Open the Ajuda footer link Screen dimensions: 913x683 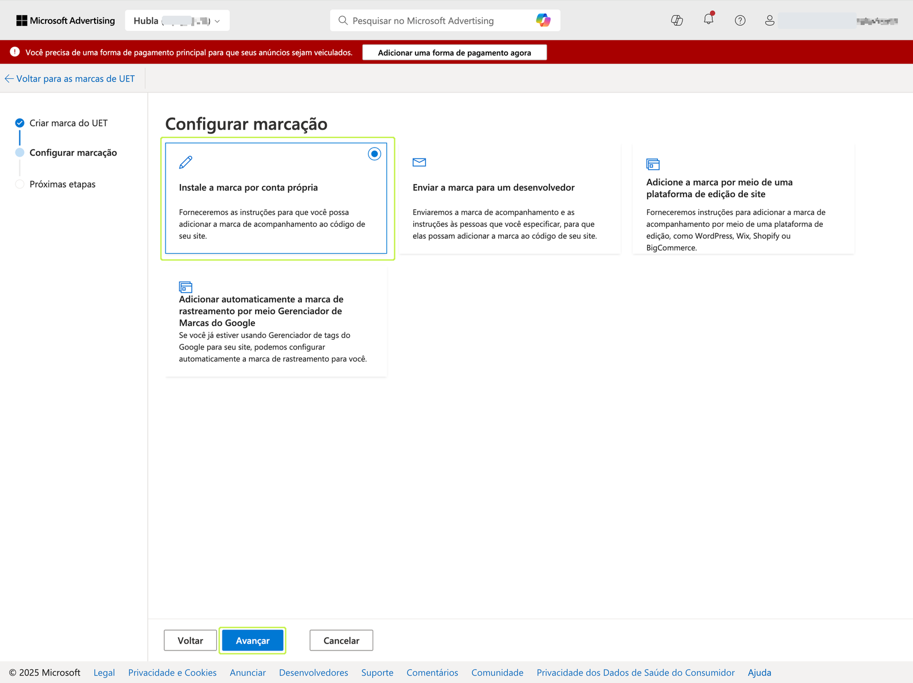pyautogui.click(x=760, y=673)
